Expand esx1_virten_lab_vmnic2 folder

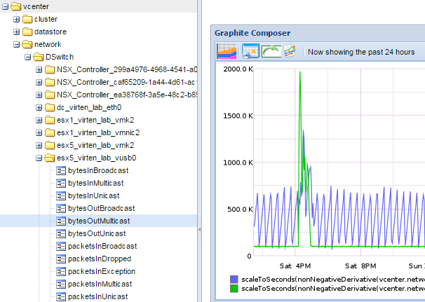click(39, 132)
